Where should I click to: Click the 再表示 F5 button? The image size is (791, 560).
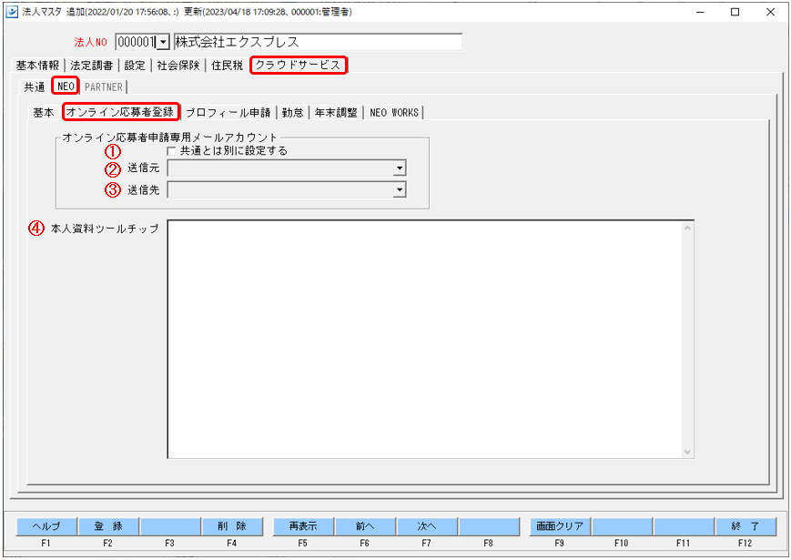pos(303,526)
